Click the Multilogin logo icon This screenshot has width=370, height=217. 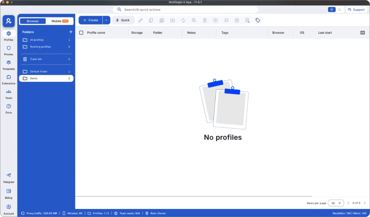tap(9, 21)
